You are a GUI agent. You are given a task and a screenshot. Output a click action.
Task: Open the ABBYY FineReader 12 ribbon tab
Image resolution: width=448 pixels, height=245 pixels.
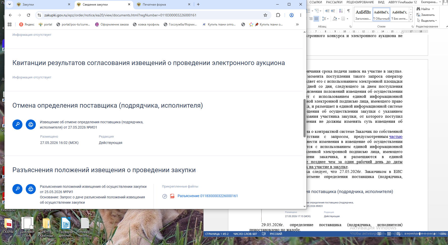click(x=403, y=2)
